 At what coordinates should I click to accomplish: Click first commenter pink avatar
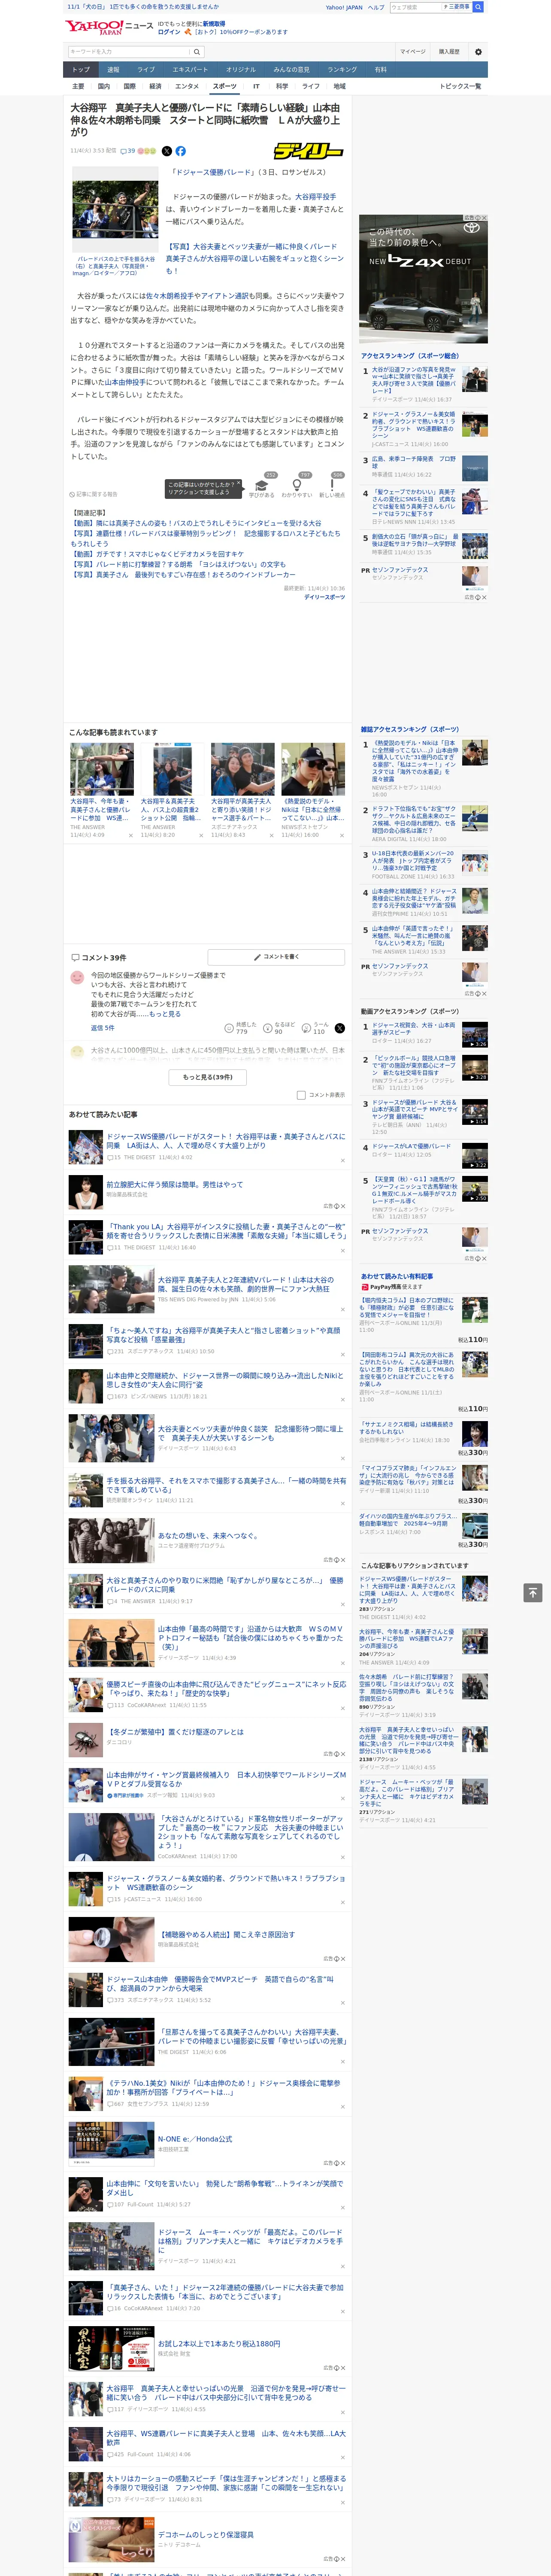77,977
